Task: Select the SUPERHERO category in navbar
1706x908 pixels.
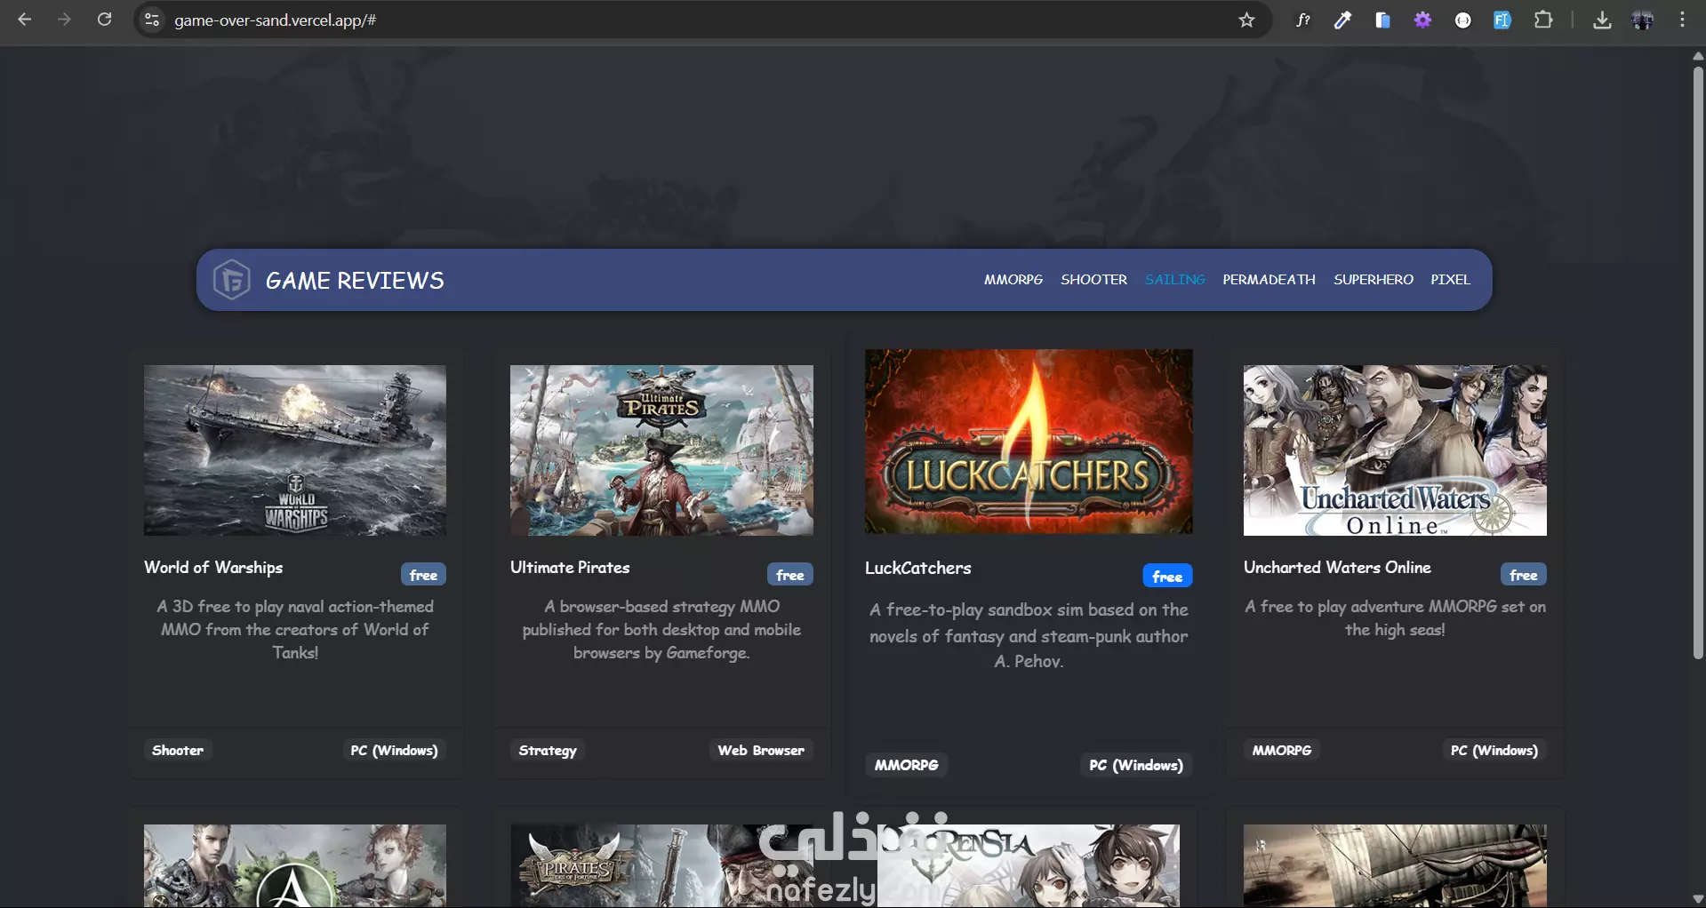Action: (x=1373, y=279)
